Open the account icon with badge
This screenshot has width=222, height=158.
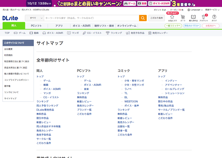[203, 17]
